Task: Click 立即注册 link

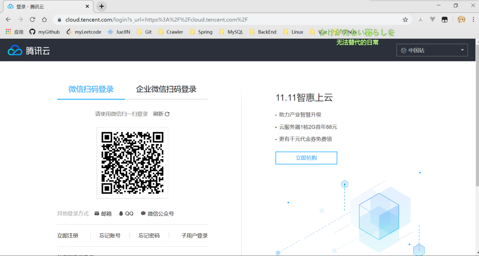Action: click(x=68, y=235)
